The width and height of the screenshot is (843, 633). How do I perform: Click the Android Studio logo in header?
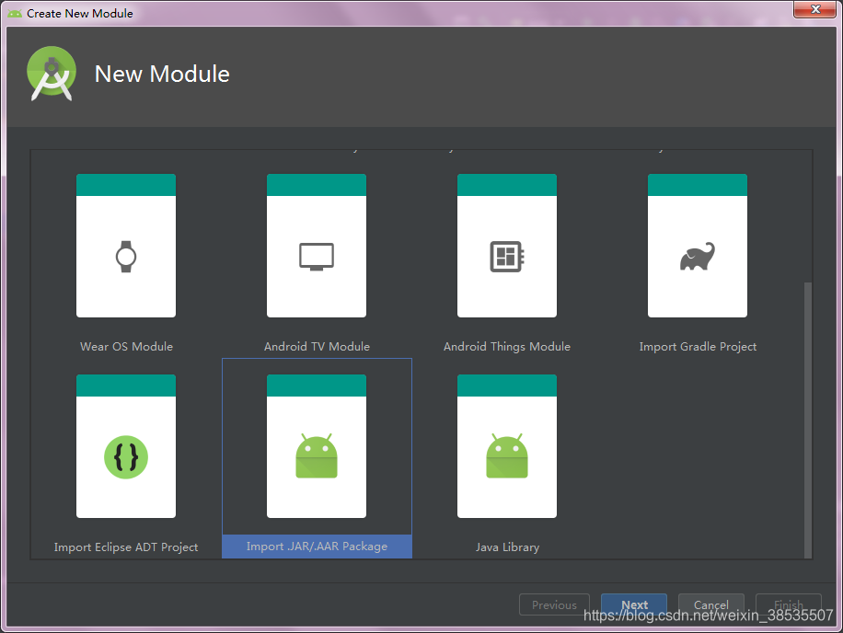point(51,74)
